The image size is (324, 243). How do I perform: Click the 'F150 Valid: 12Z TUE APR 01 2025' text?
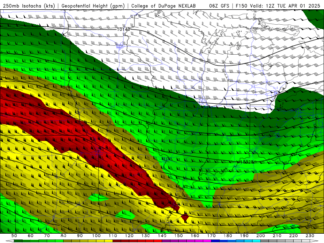[278, 6]
